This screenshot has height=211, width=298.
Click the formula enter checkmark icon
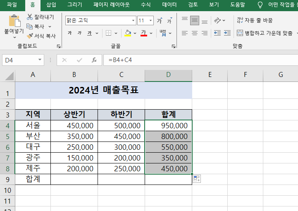(x=79, y=60)
